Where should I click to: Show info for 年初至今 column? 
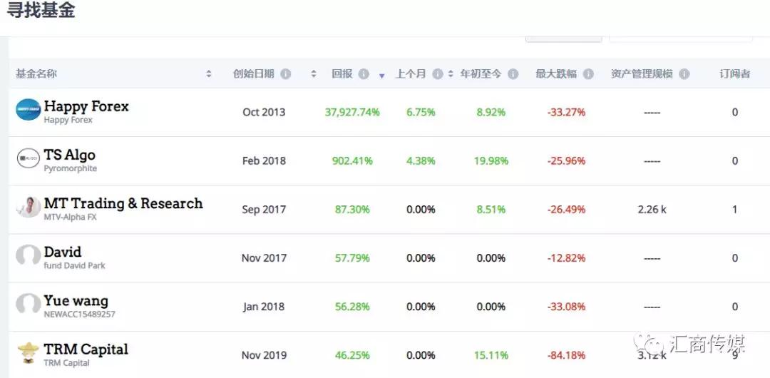(513, 73)
